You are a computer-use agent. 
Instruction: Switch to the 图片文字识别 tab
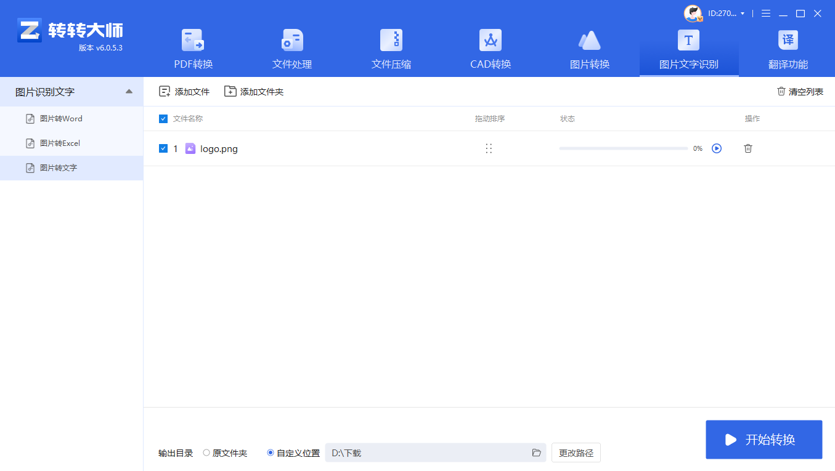pyautogui.click(x=689, y=50)
